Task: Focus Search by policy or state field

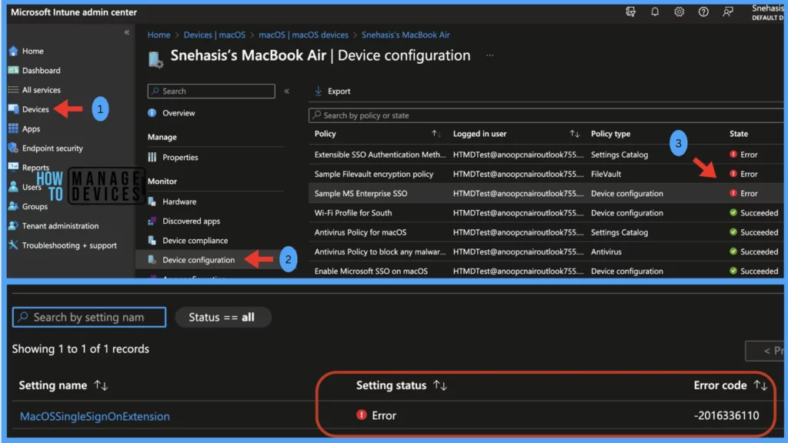Action: coord(546,115)
